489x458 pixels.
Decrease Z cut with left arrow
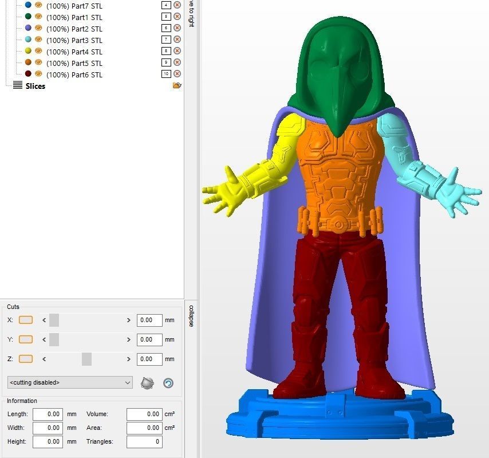tap(44, 359)
